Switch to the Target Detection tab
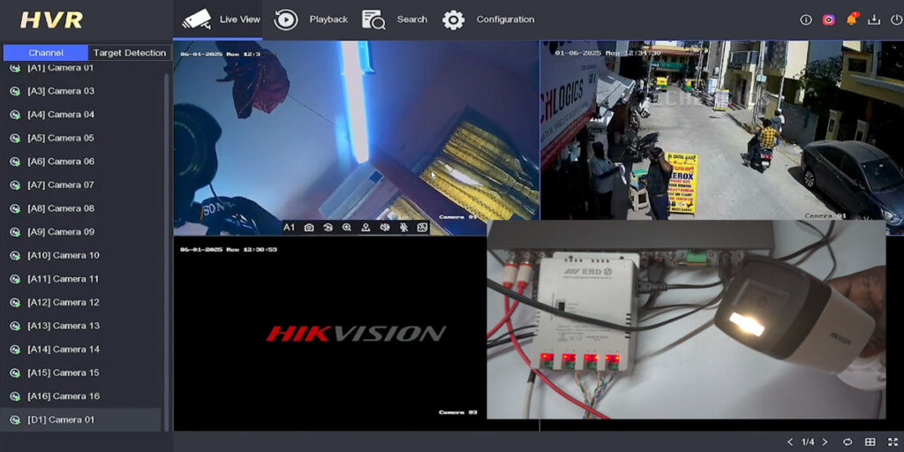Screen dimensions: 904x452 click(x=129, y=53)
